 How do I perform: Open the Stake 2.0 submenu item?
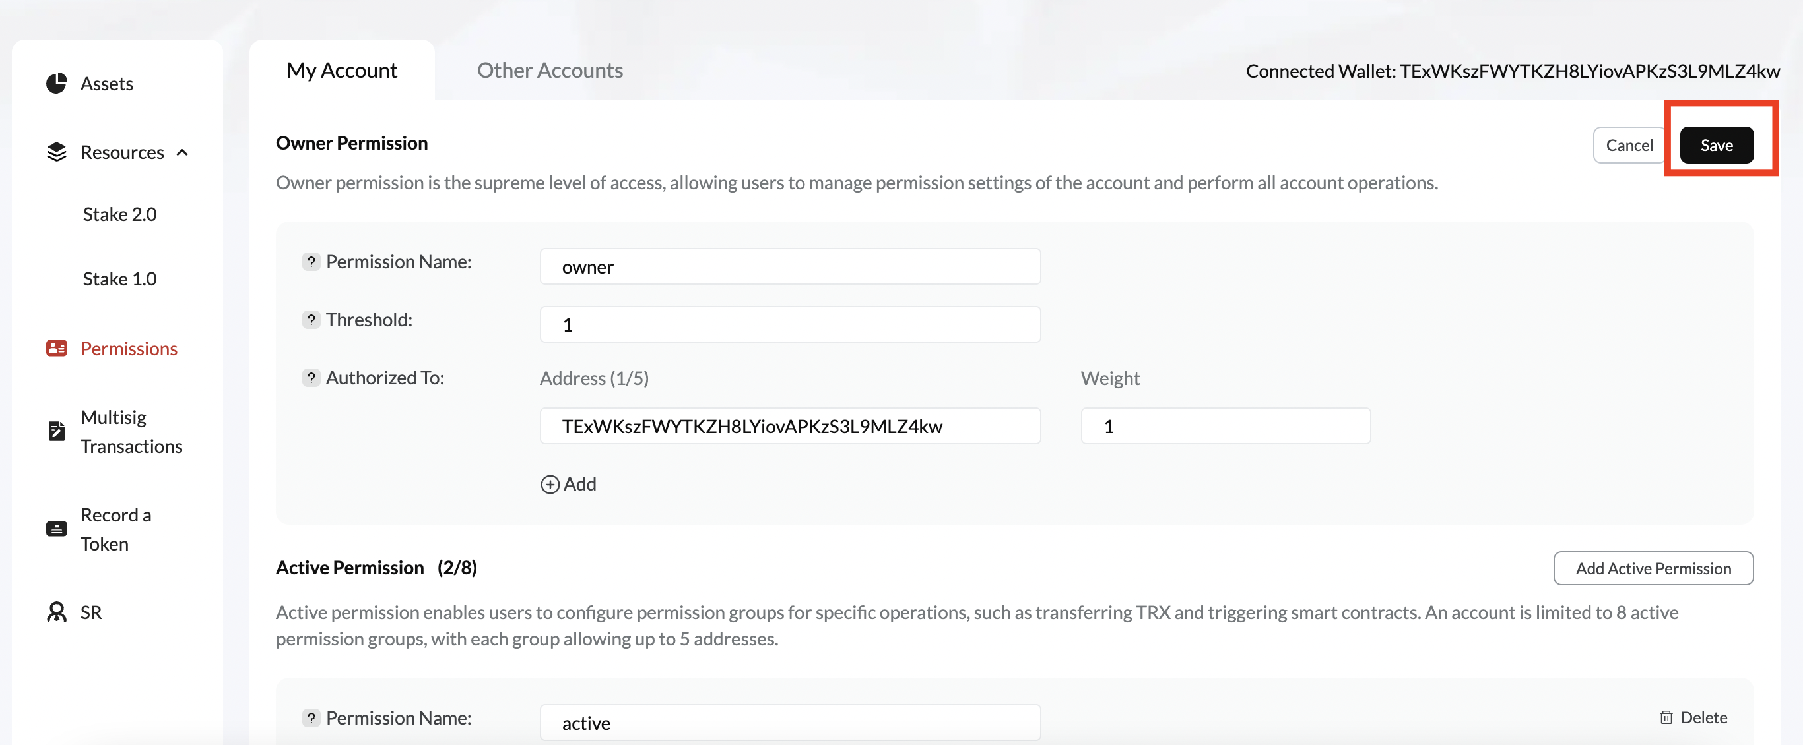click(x=119, y=214)
